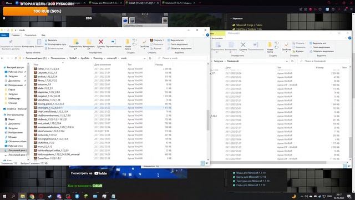355x200 pixels.
Task: Open the Файл tab in mods window
Action: (4, 35)
